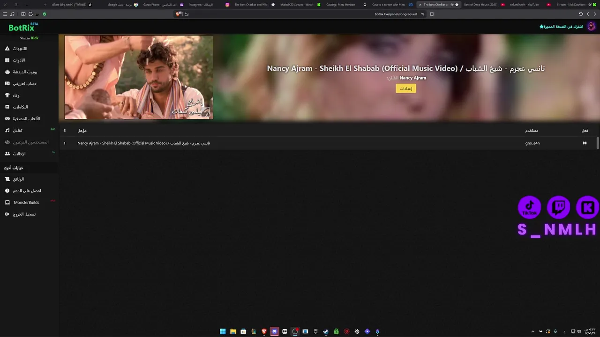600x337 pixels.
Task: Skip the Nancy Ajram song with fast-forward icon
Action: click(x=585, y=143)
